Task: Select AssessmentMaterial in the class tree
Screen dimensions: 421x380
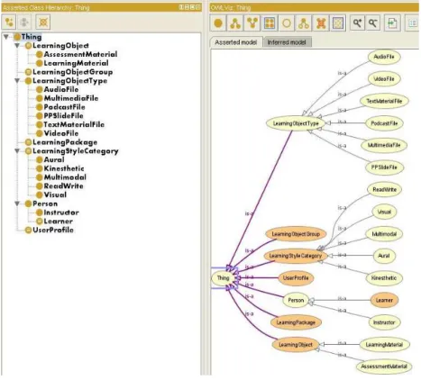Action: (80, 54)
